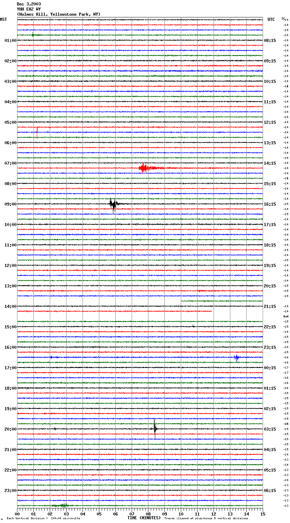
Task: Click the 'Traces clipped at plus/minus 5' note
Action: pos(206,518)
